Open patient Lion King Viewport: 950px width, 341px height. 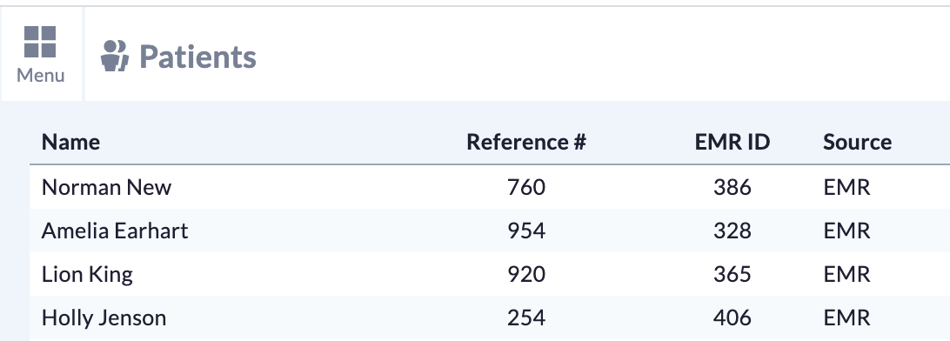tap(87, 274)
